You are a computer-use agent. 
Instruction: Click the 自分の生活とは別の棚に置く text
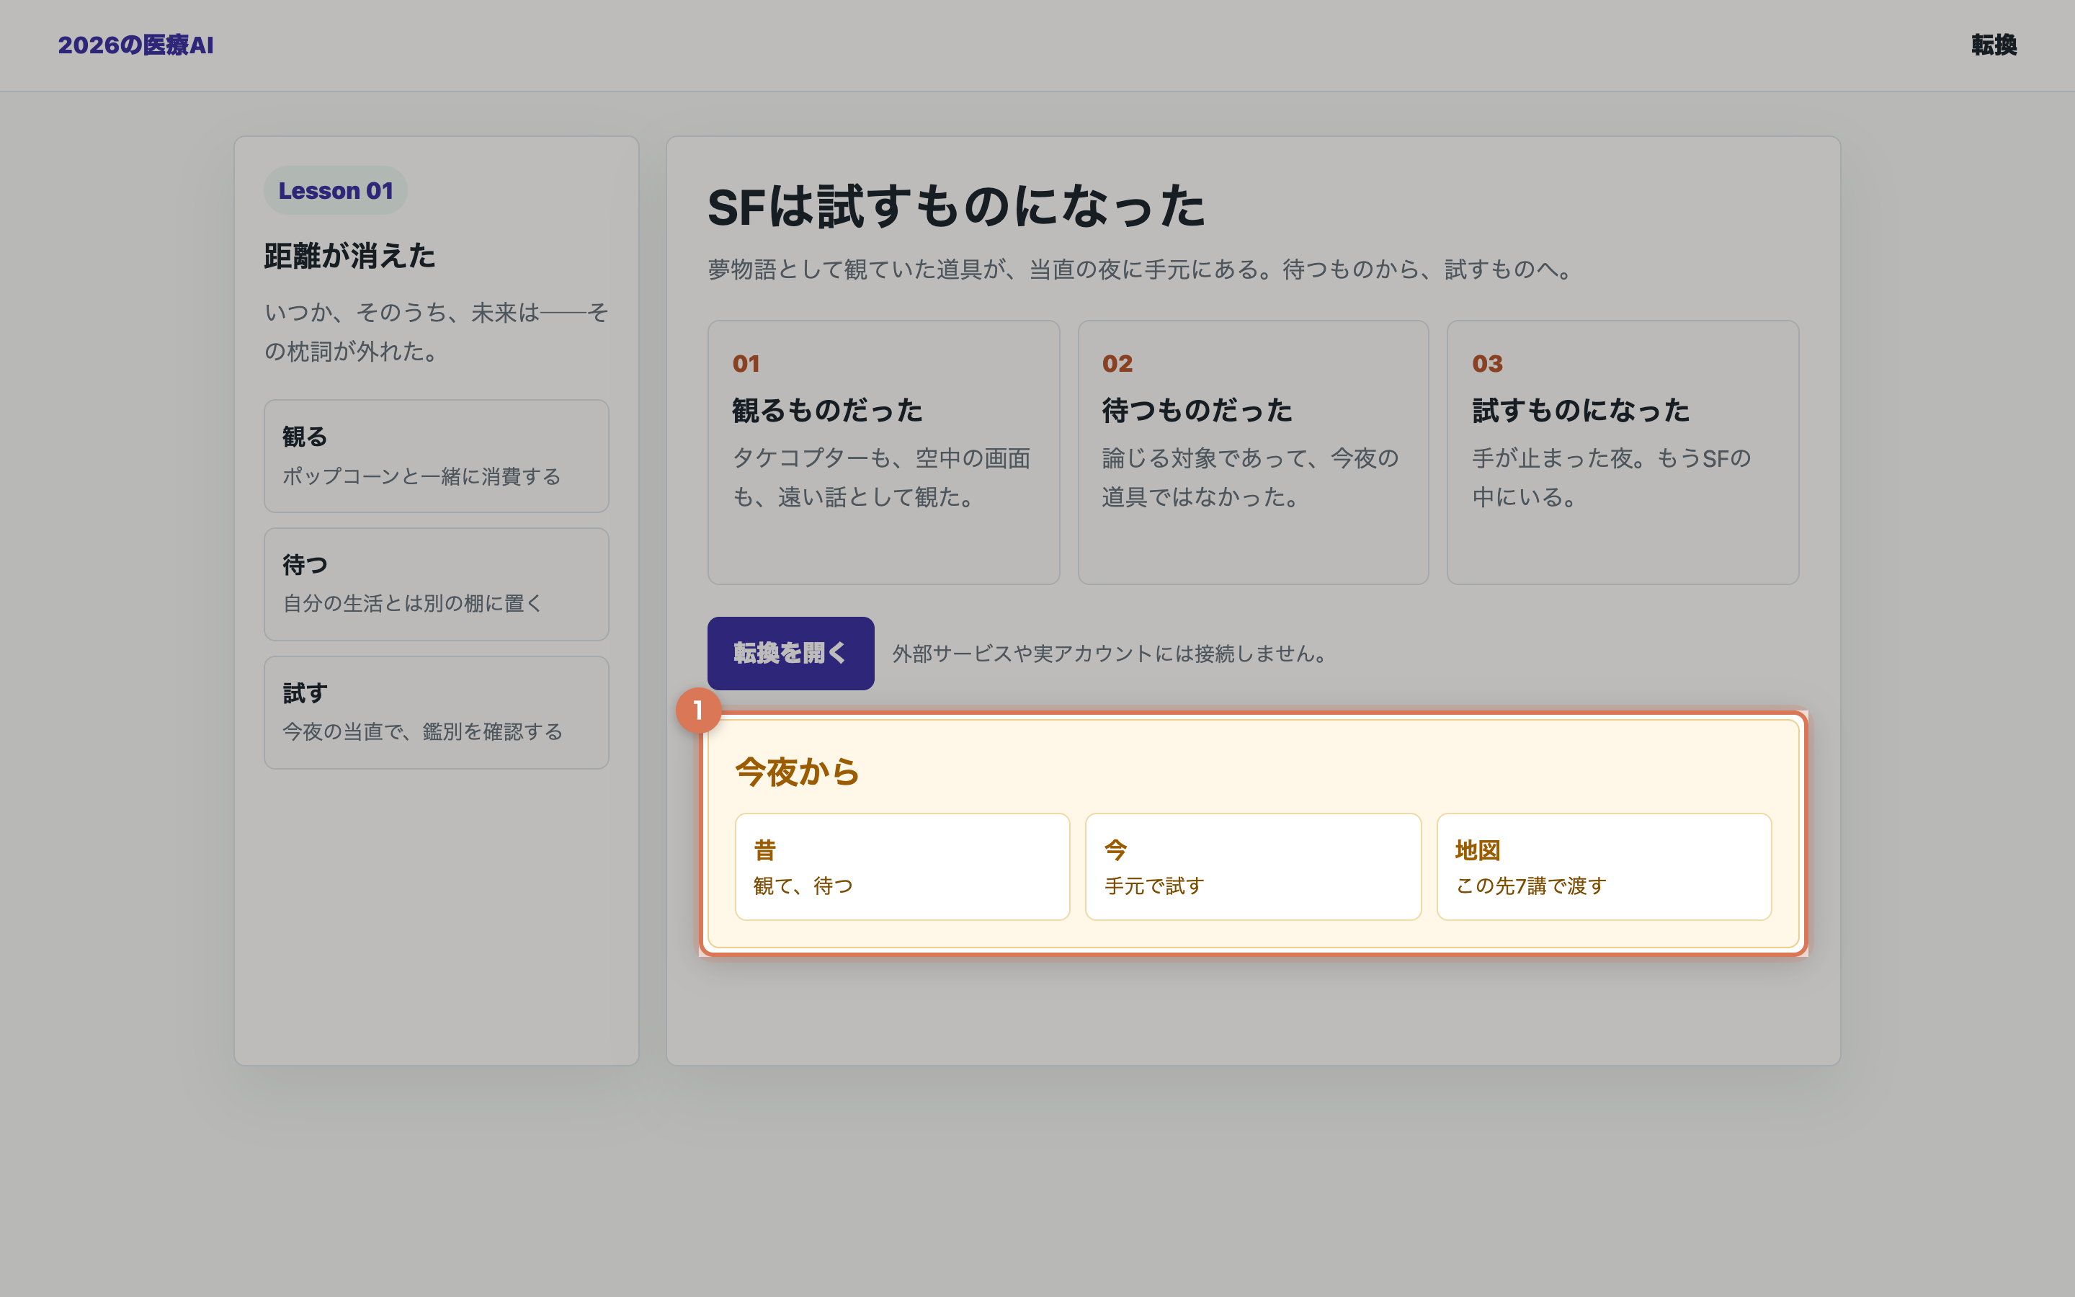point(414,604)
